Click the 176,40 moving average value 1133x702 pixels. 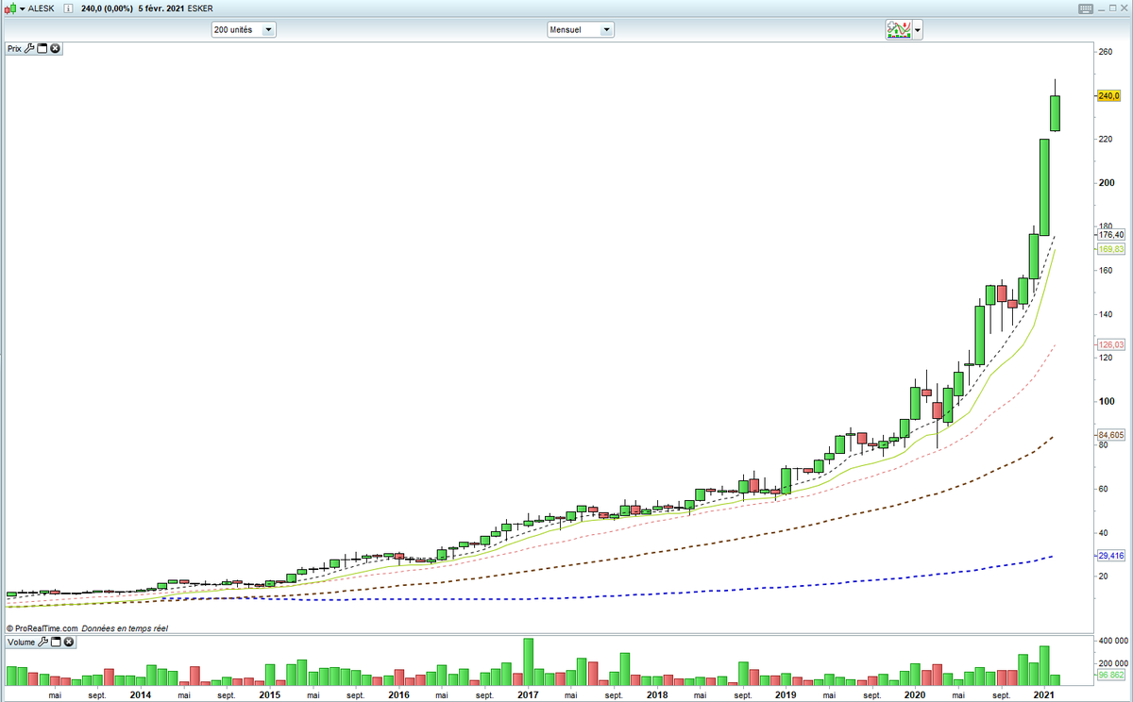1111,235
